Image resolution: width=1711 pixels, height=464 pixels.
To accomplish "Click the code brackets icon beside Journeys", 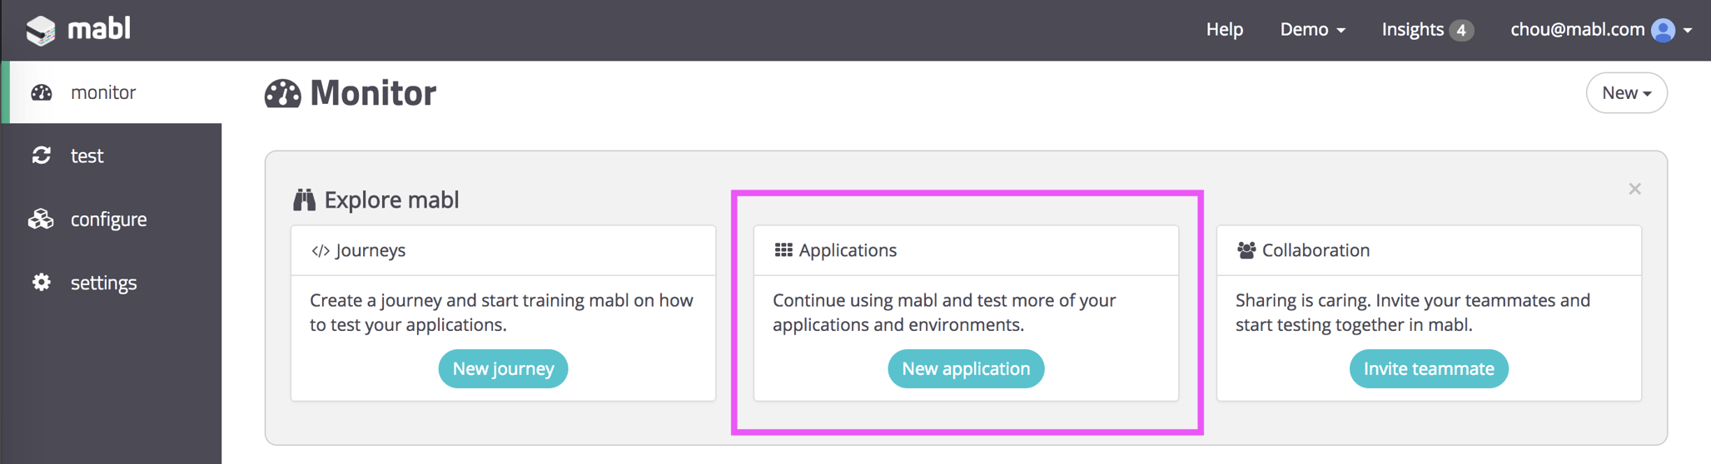I will [321, 250].
